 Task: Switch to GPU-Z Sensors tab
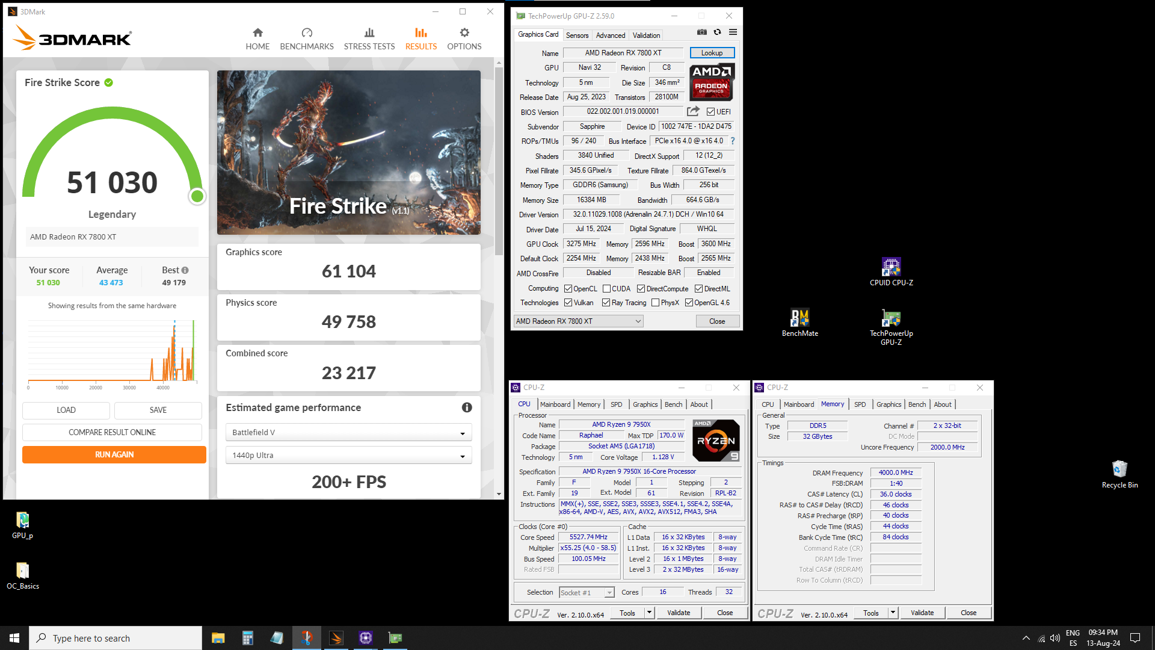click(x=577, y=36)
